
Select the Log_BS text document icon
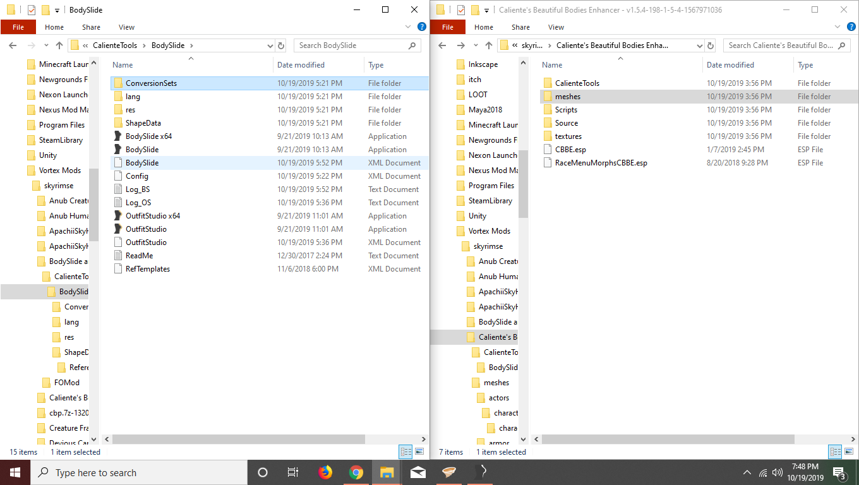(117, 189)
